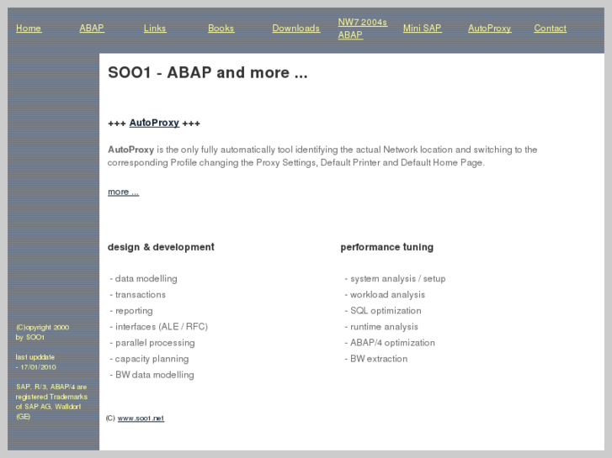The image size is (612, 458).
Task: Open the Home navigation link
Action: coord(29,29)
